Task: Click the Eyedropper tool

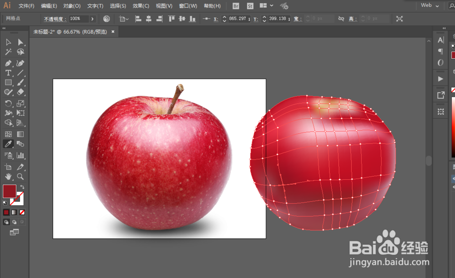Action: click(x=8, y=144)
